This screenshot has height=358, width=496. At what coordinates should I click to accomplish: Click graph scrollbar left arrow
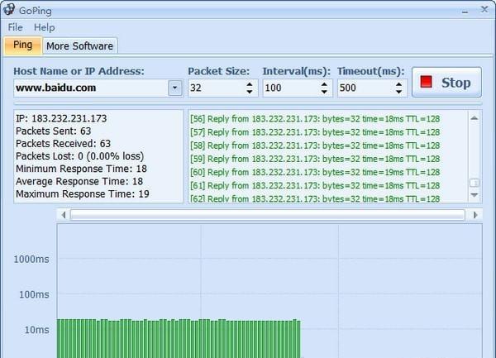[x=64, y=215]
